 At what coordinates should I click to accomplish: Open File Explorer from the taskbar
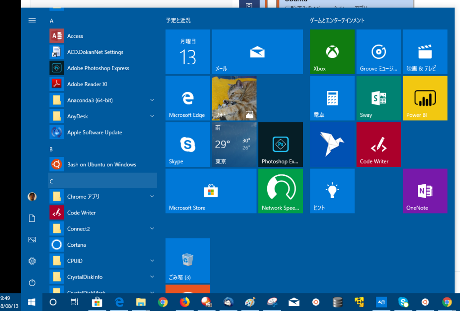[x=141, y=302]
